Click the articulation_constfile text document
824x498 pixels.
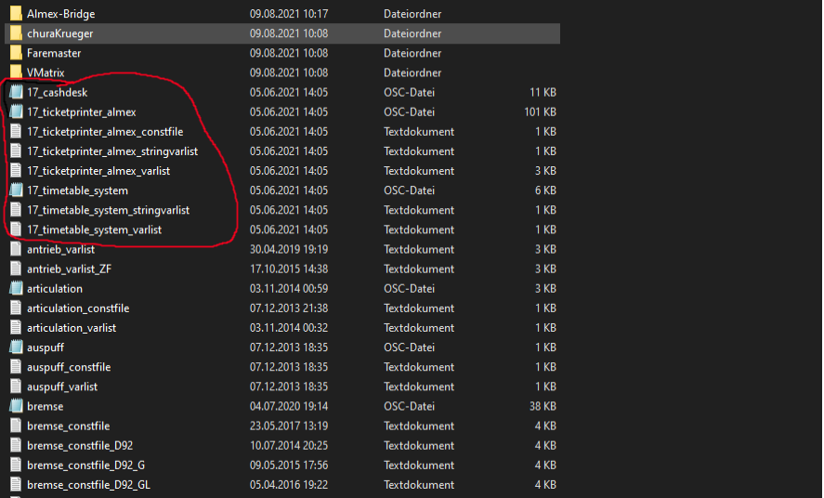78,308
